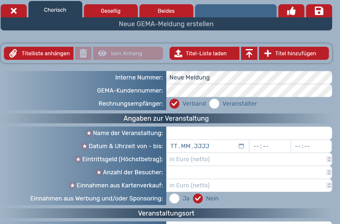Viewport: 340px width, 224px height.
Task: Switch to the Gesellig tab
Action: [110, 11]
